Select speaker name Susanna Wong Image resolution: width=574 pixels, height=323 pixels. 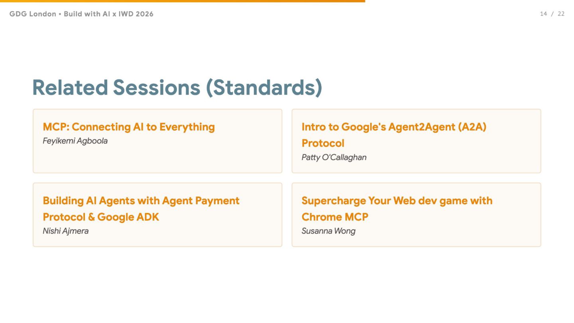(328, 231)
